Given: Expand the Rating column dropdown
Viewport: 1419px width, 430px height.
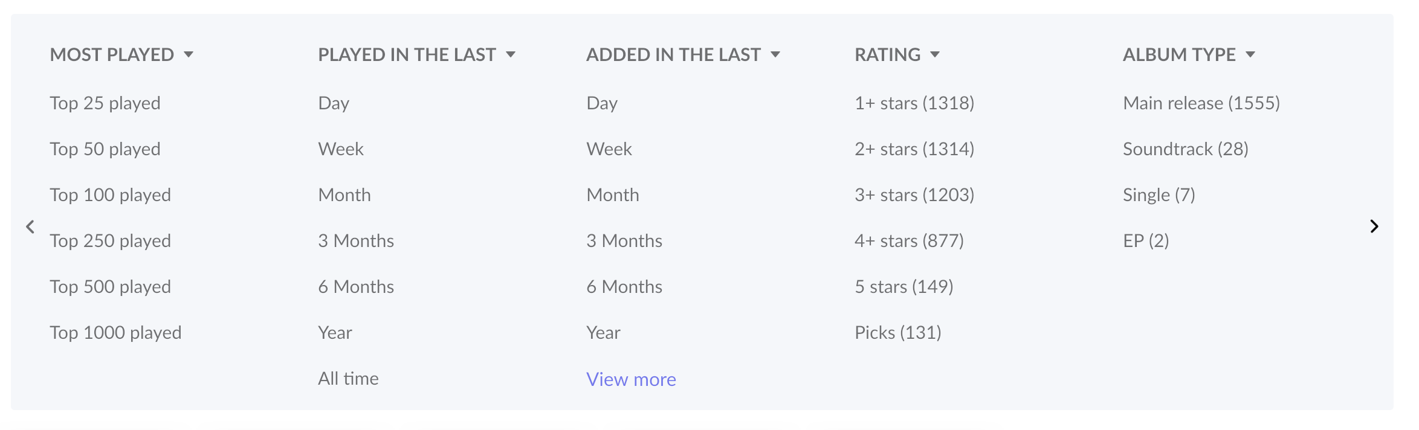Looking at the screenshot, I should point(935,55).
